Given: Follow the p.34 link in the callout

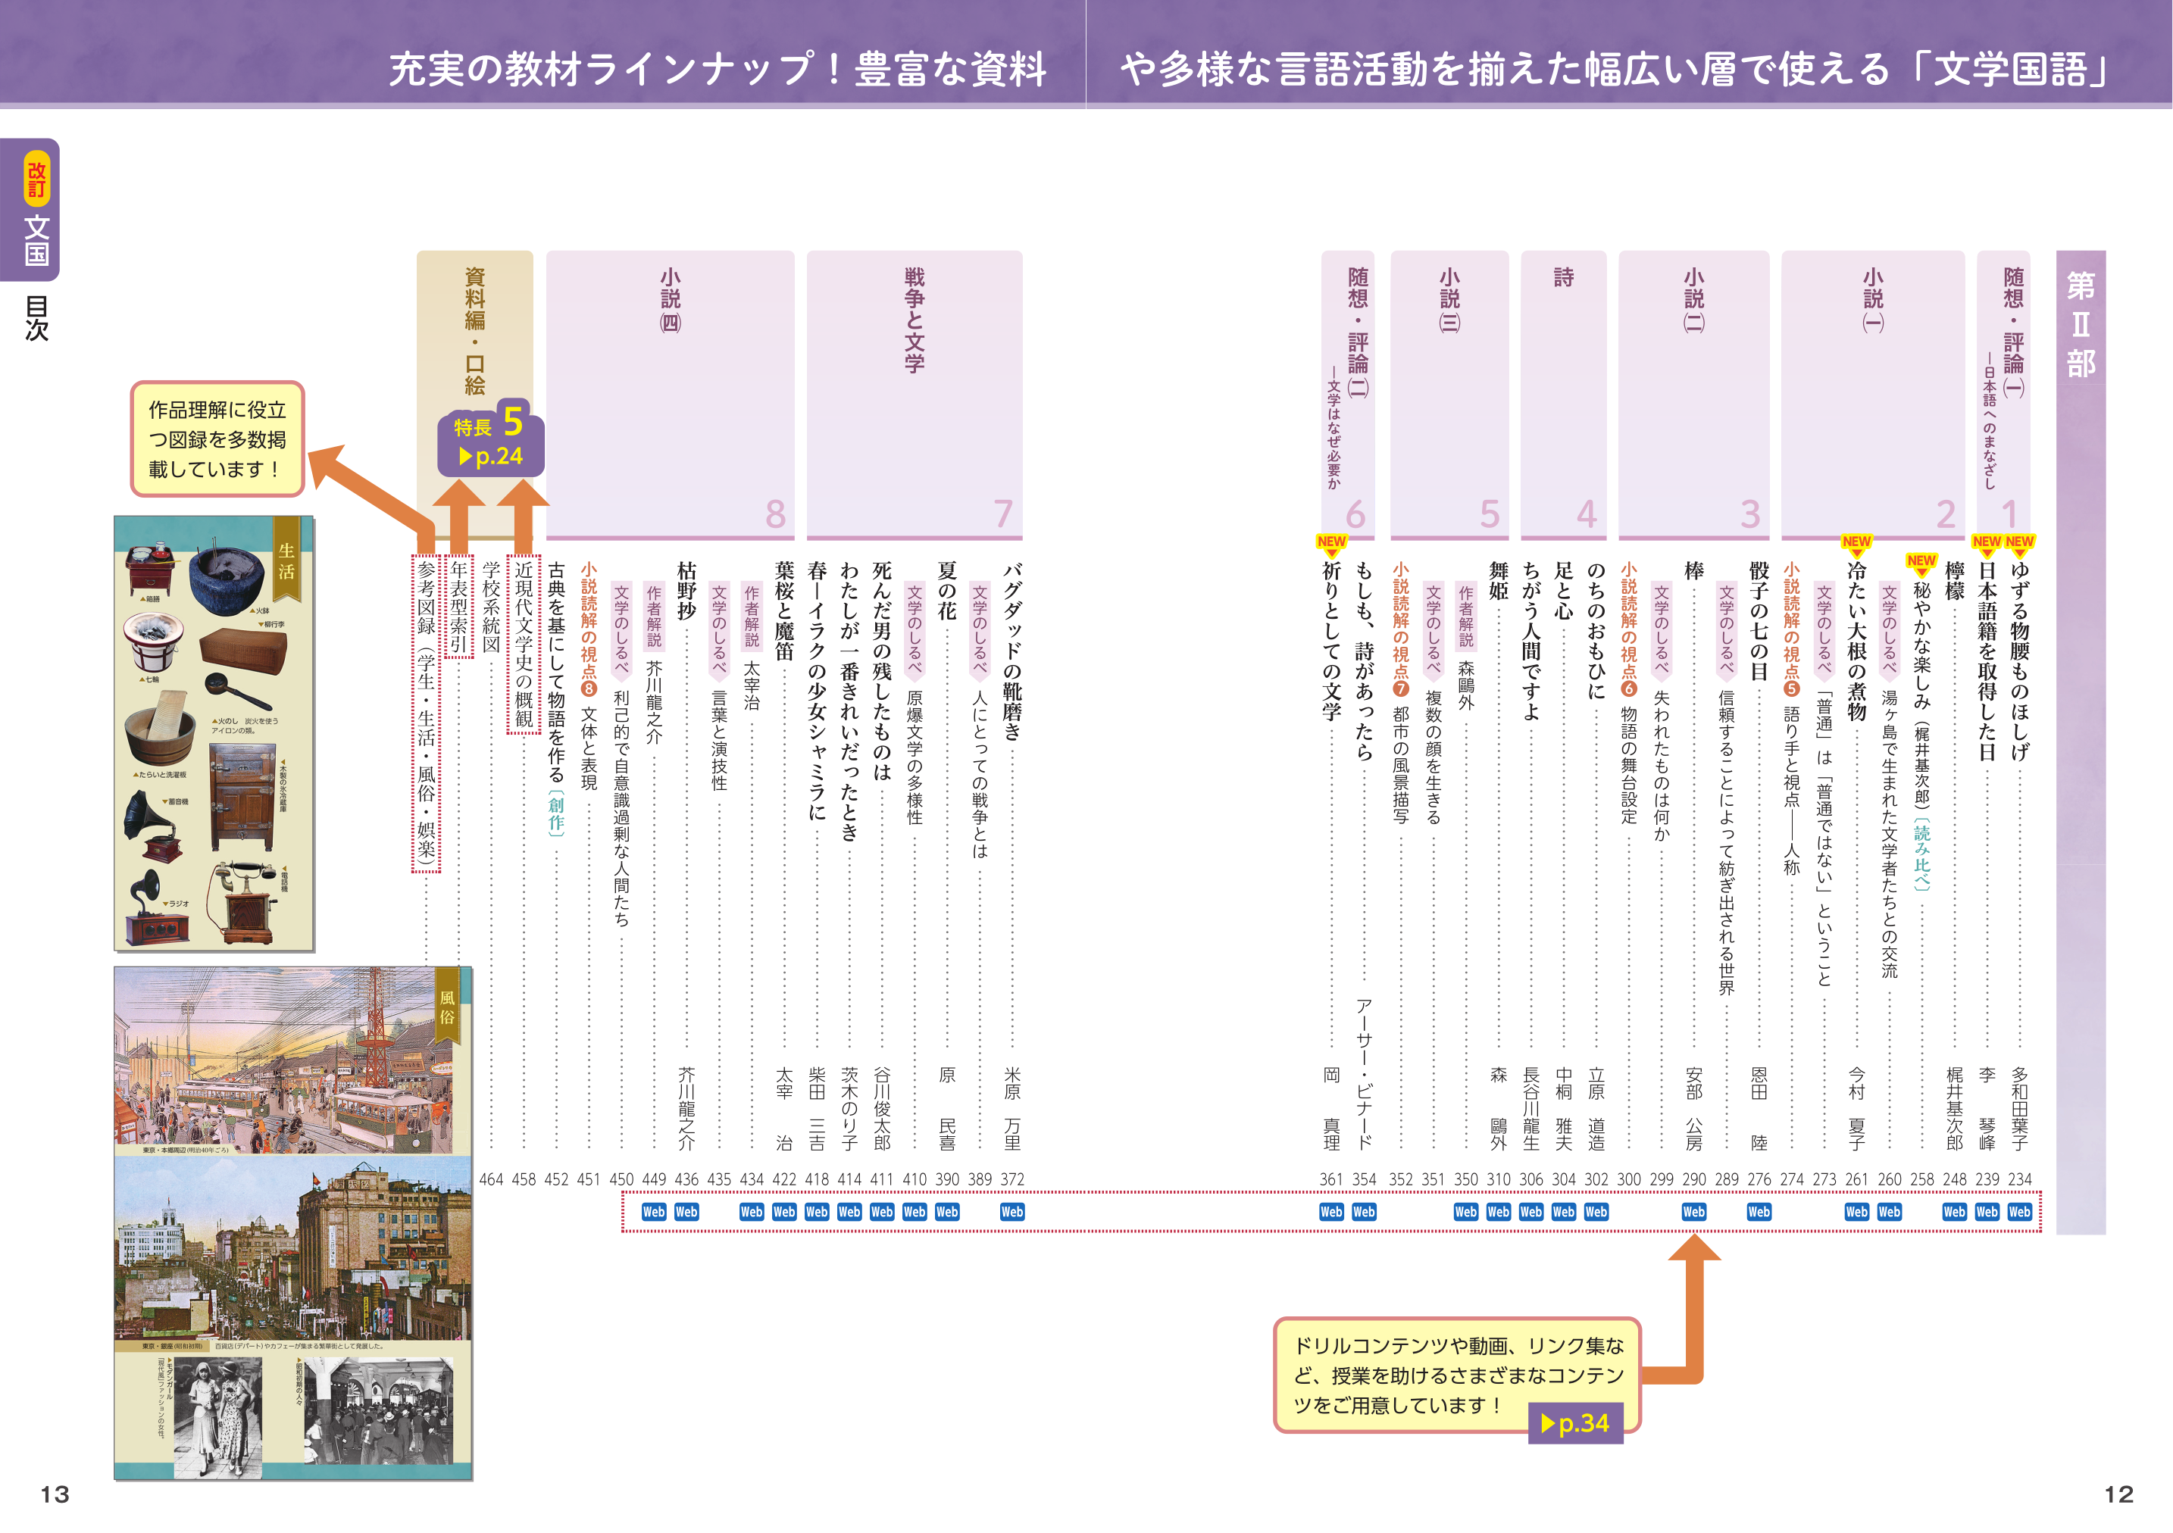Looking at the screenshot, I should (1575, 1422).
